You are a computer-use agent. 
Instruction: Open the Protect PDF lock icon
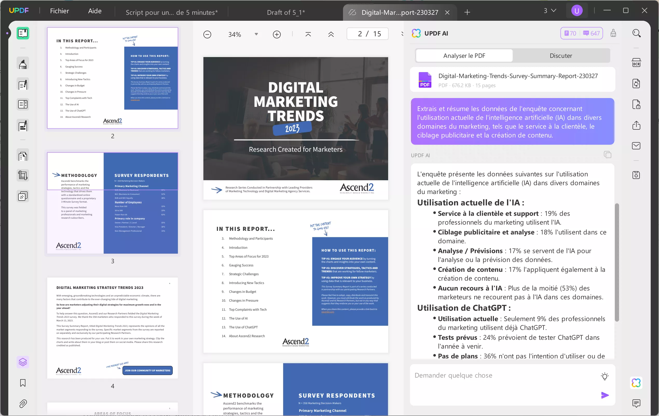(x=636, y=105)
